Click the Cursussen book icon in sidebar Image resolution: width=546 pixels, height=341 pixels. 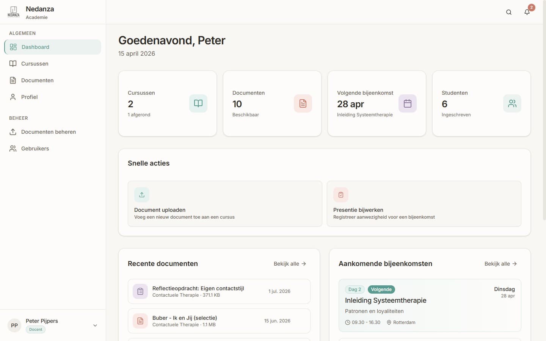click(x=13, y=64)
